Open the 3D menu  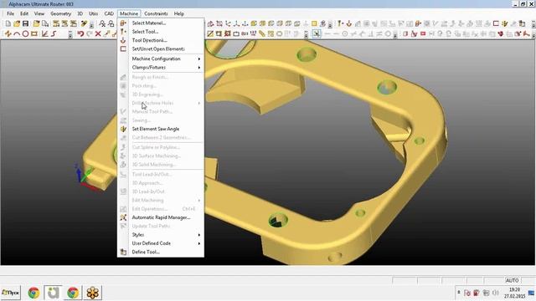pyautogui.click(x=80, y=13)
